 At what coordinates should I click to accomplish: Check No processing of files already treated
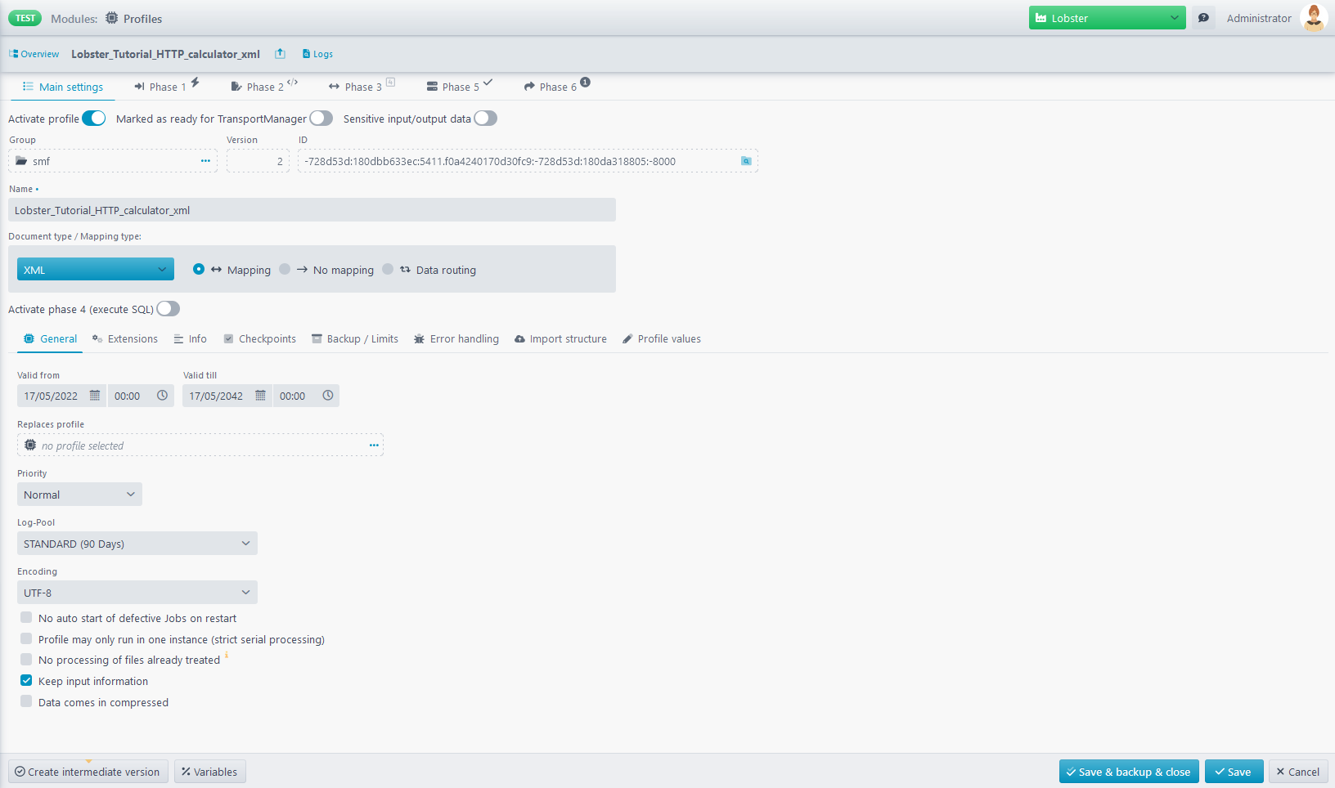tap(26, 659)
